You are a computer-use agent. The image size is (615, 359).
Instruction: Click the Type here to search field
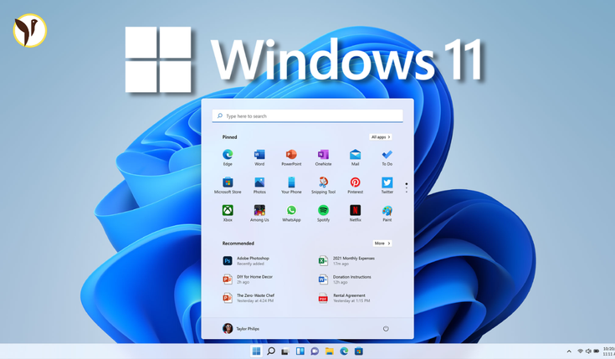tap(308, 116)
